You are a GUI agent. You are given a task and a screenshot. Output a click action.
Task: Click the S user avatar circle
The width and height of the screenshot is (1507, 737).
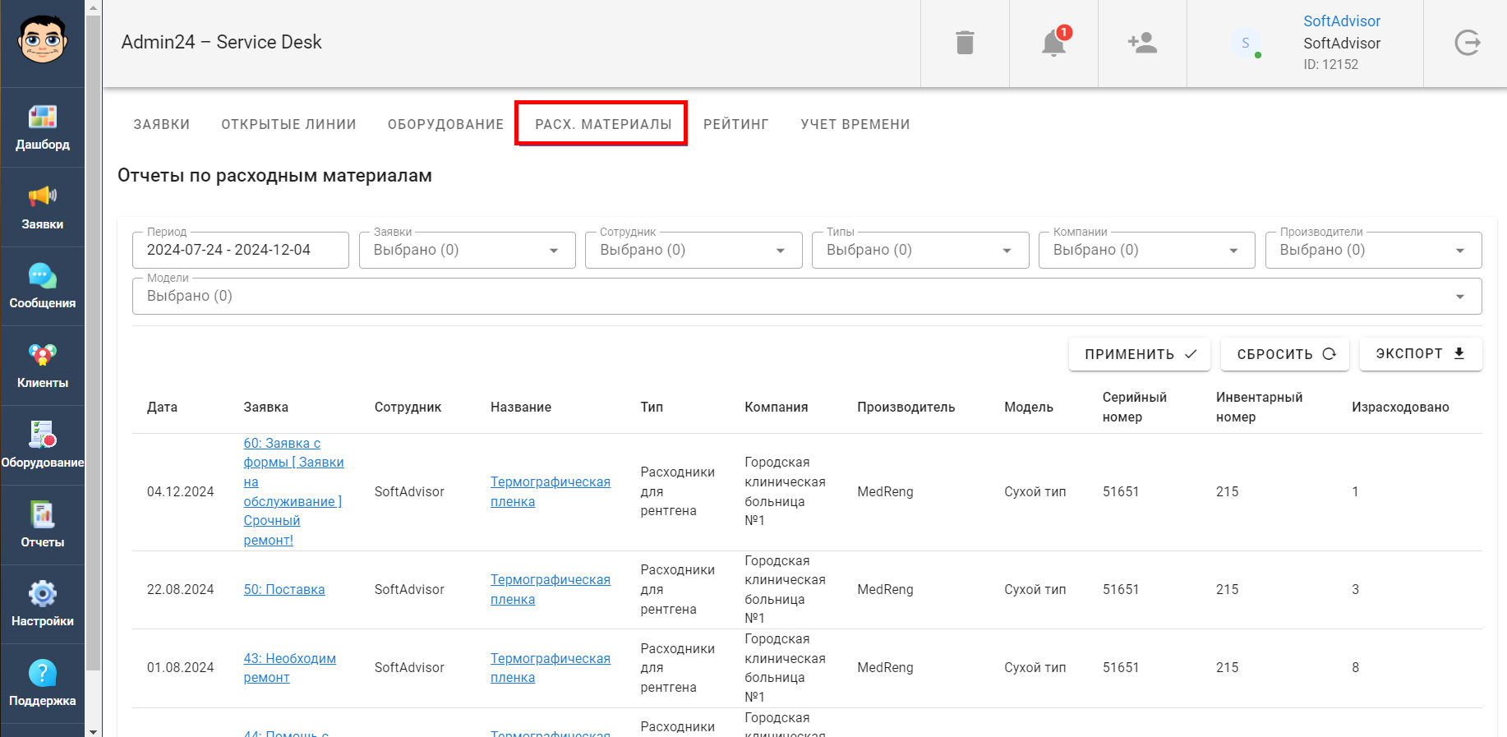[x=1246, y=43]
